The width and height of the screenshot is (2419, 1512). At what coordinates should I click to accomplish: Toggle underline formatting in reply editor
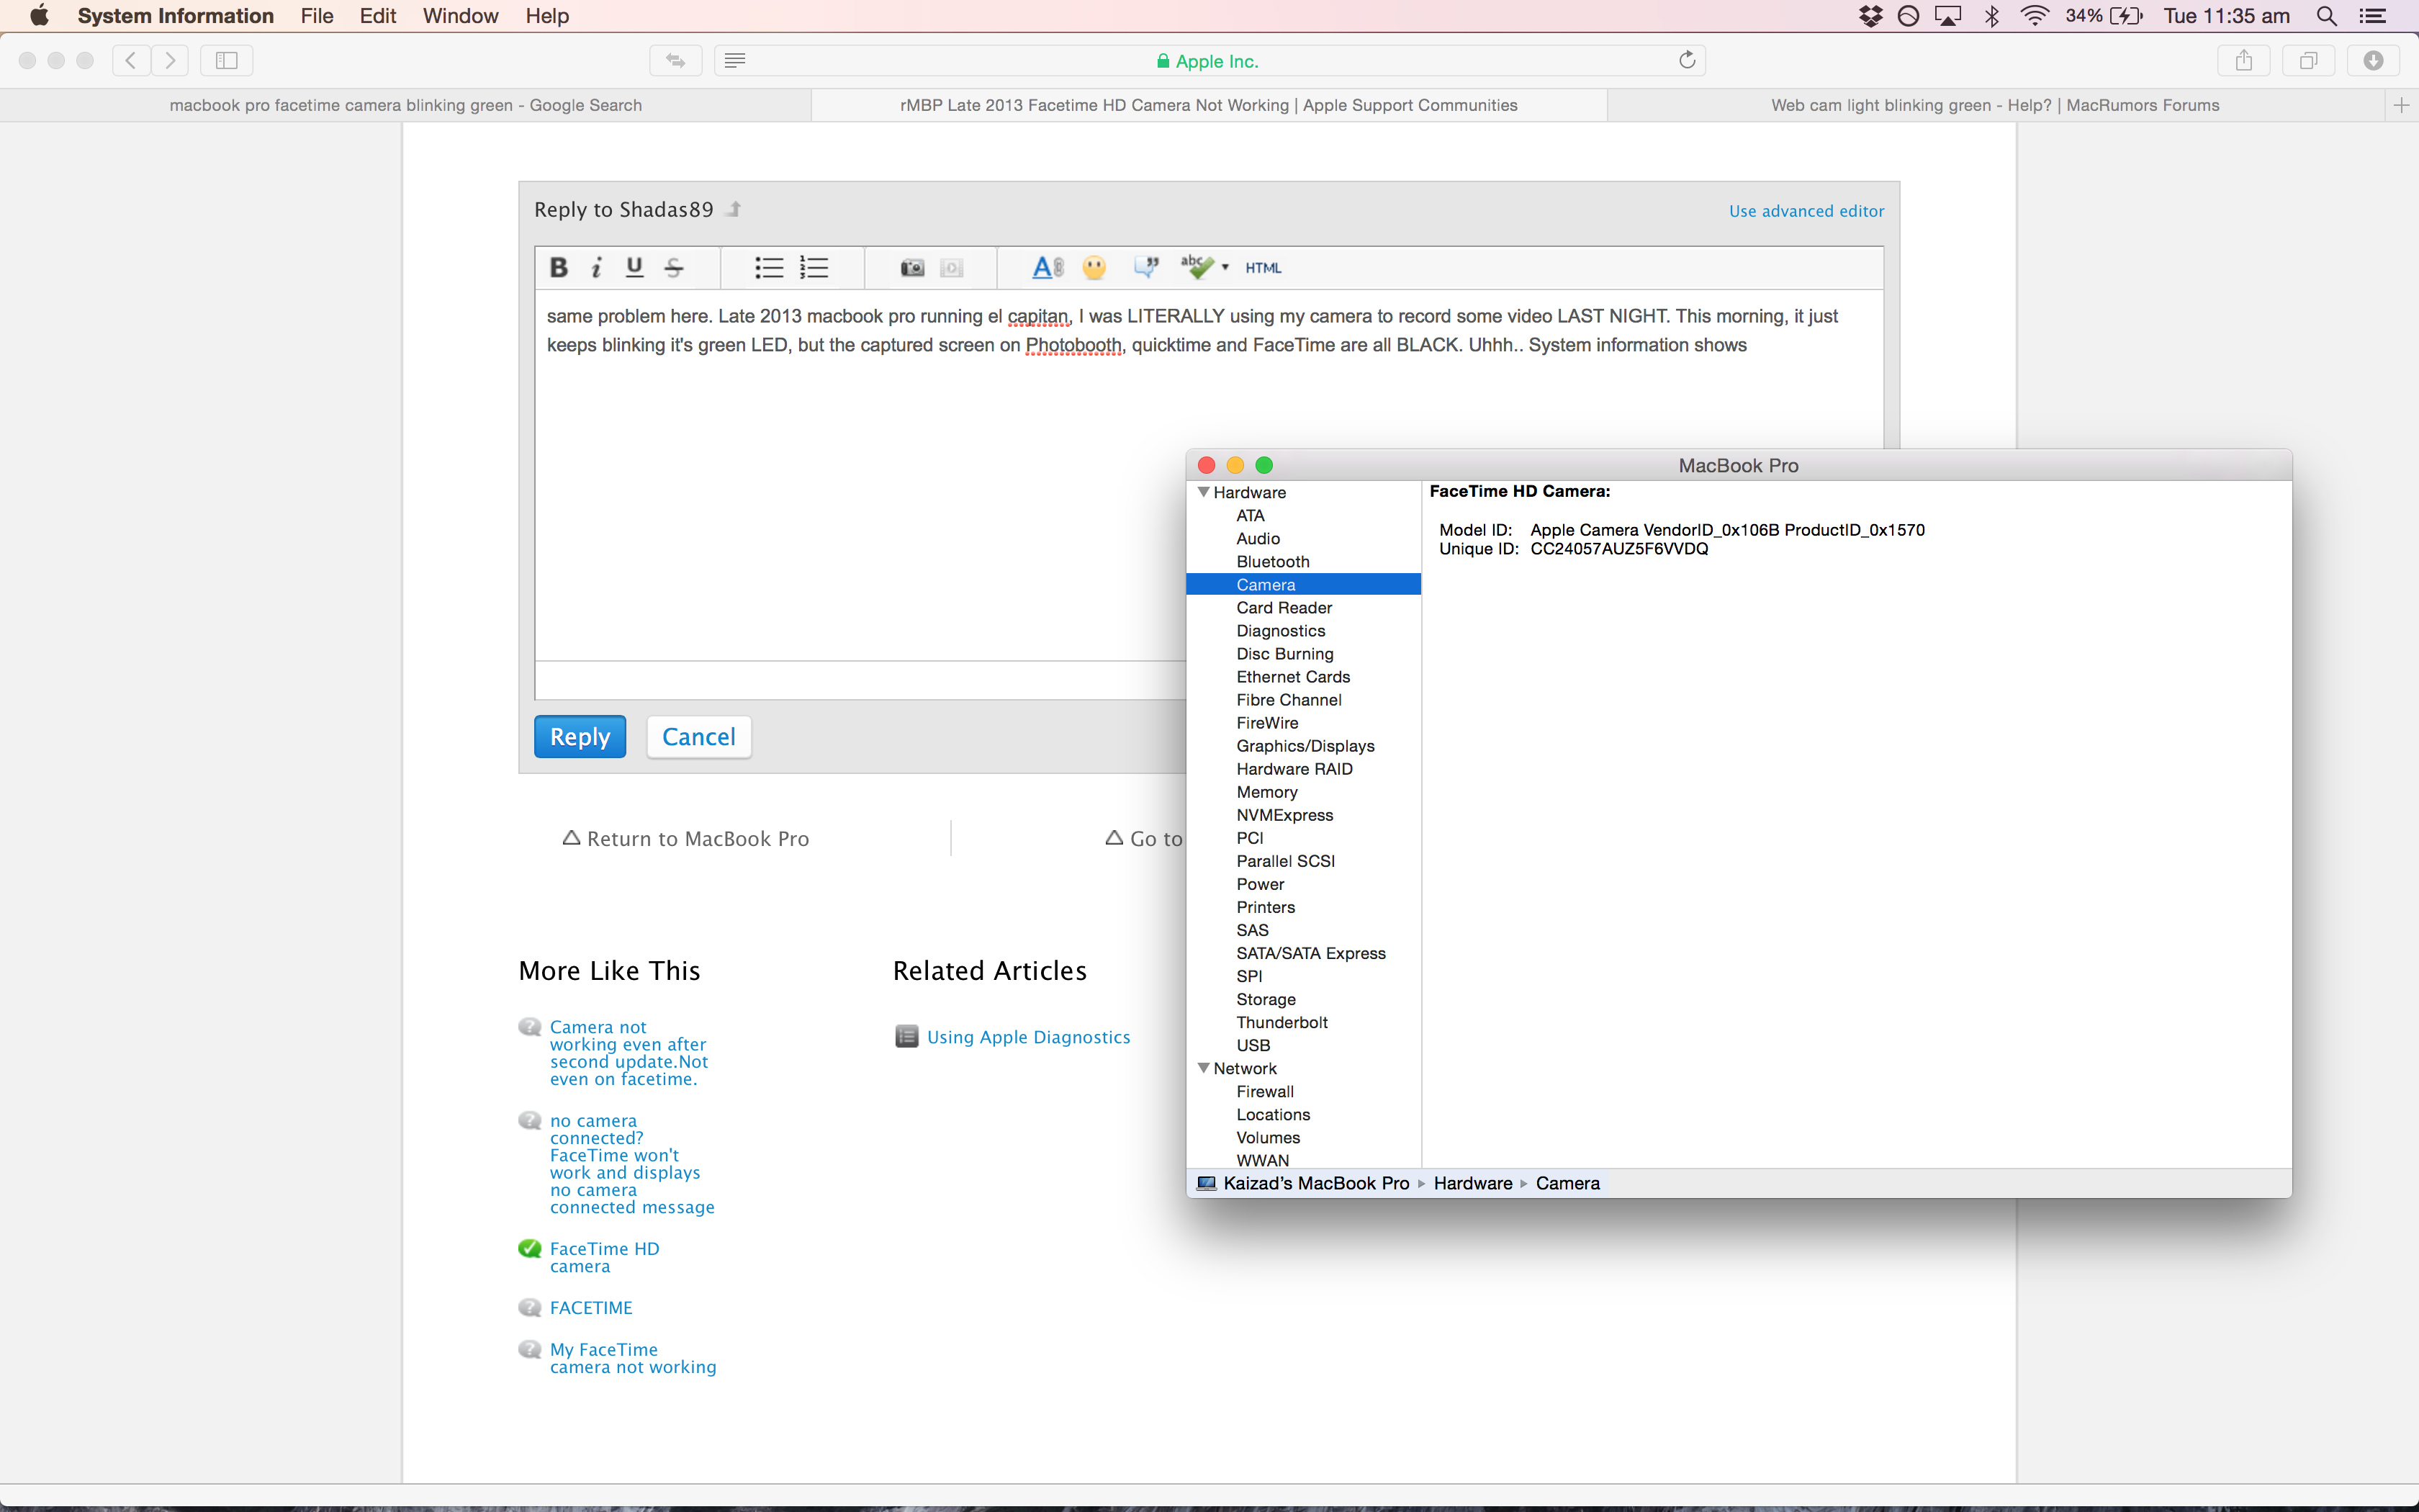click(634, 267)
